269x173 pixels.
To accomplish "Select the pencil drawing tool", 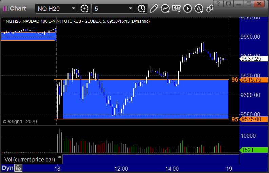I will pyautogui.click(x=154, y=8).
